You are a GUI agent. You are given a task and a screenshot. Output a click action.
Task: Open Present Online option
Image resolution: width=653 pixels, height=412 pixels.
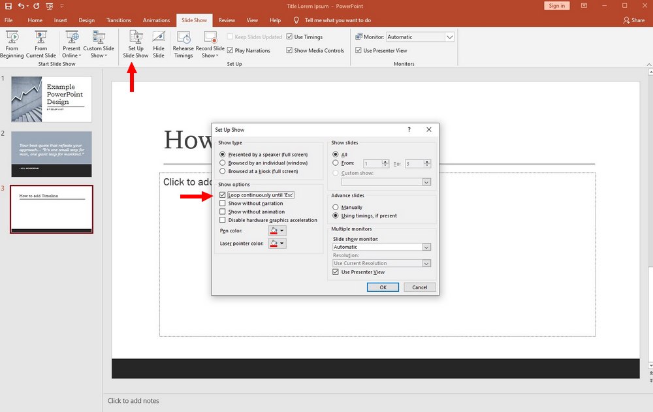click(72, 44)
